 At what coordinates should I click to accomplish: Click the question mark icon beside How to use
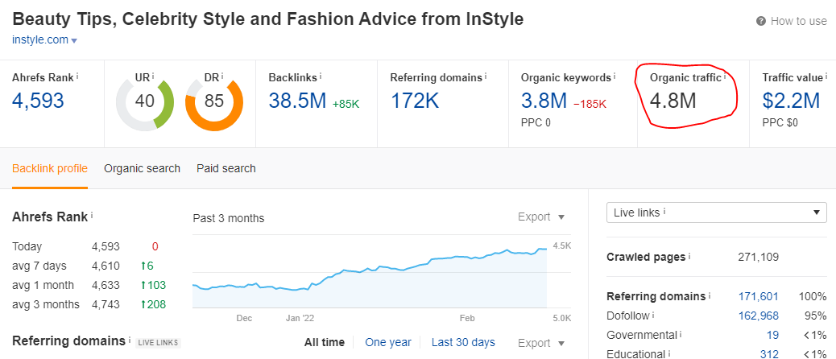pos(761,21)
